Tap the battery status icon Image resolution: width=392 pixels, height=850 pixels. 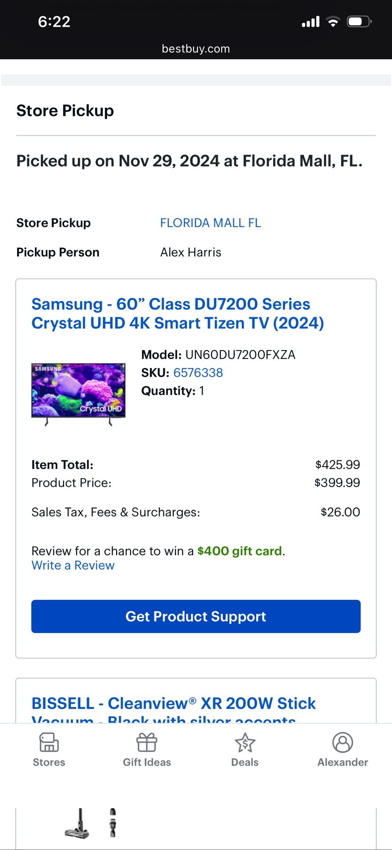[359, 22]
